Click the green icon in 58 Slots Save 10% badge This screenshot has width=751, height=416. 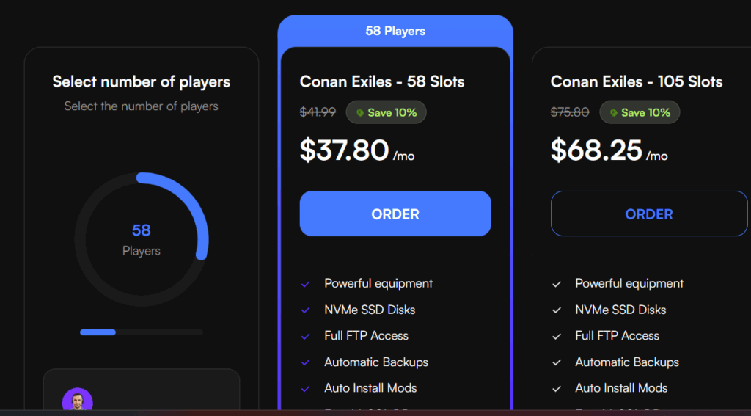(x=360, y=113)
